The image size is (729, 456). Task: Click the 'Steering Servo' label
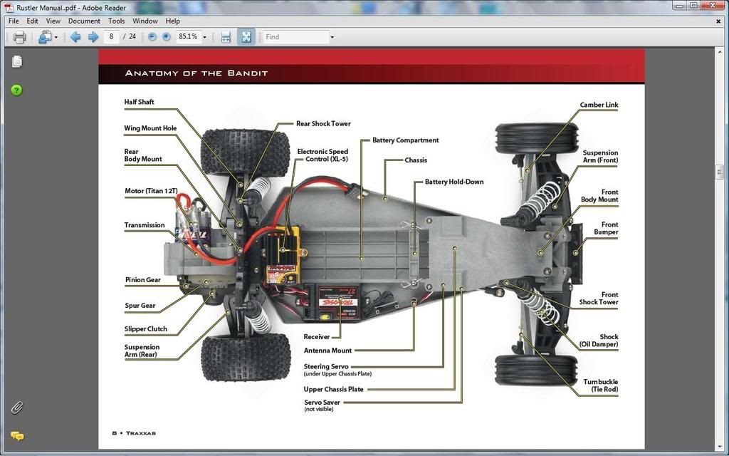(x=326, y=367)
